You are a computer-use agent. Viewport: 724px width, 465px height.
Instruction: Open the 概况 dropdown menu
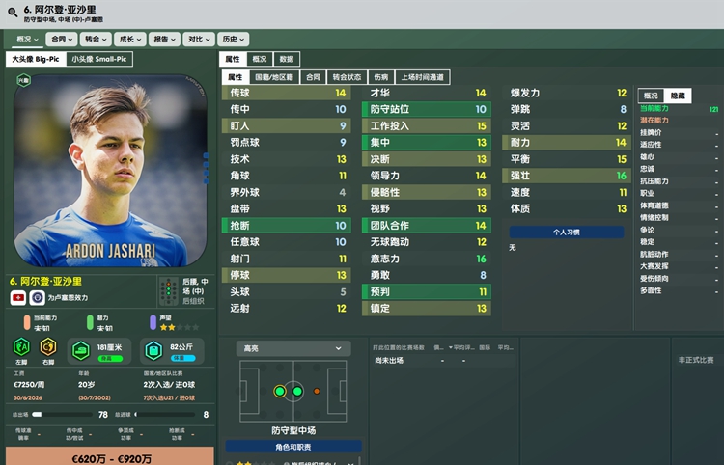[x=27, y=40]
